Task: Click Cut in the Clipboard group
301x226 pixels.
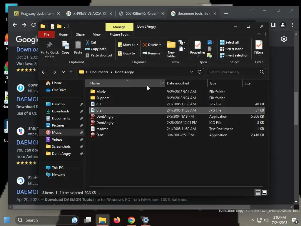Action: 91,42
